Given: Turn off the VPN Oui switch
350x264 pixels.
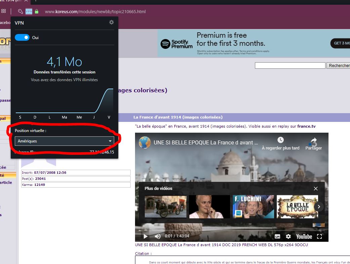Looking at the screenshot, I should coord(22,37).
